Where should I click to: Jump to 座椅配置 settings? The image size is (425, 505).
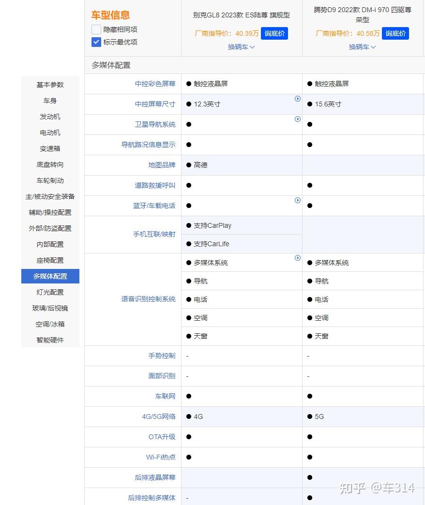pyautogui.click(x=50, y=260)
